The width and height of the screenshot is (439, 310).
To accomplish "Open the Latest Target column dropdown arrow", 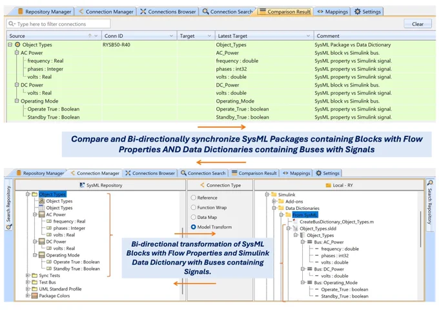I will (308, 36).
